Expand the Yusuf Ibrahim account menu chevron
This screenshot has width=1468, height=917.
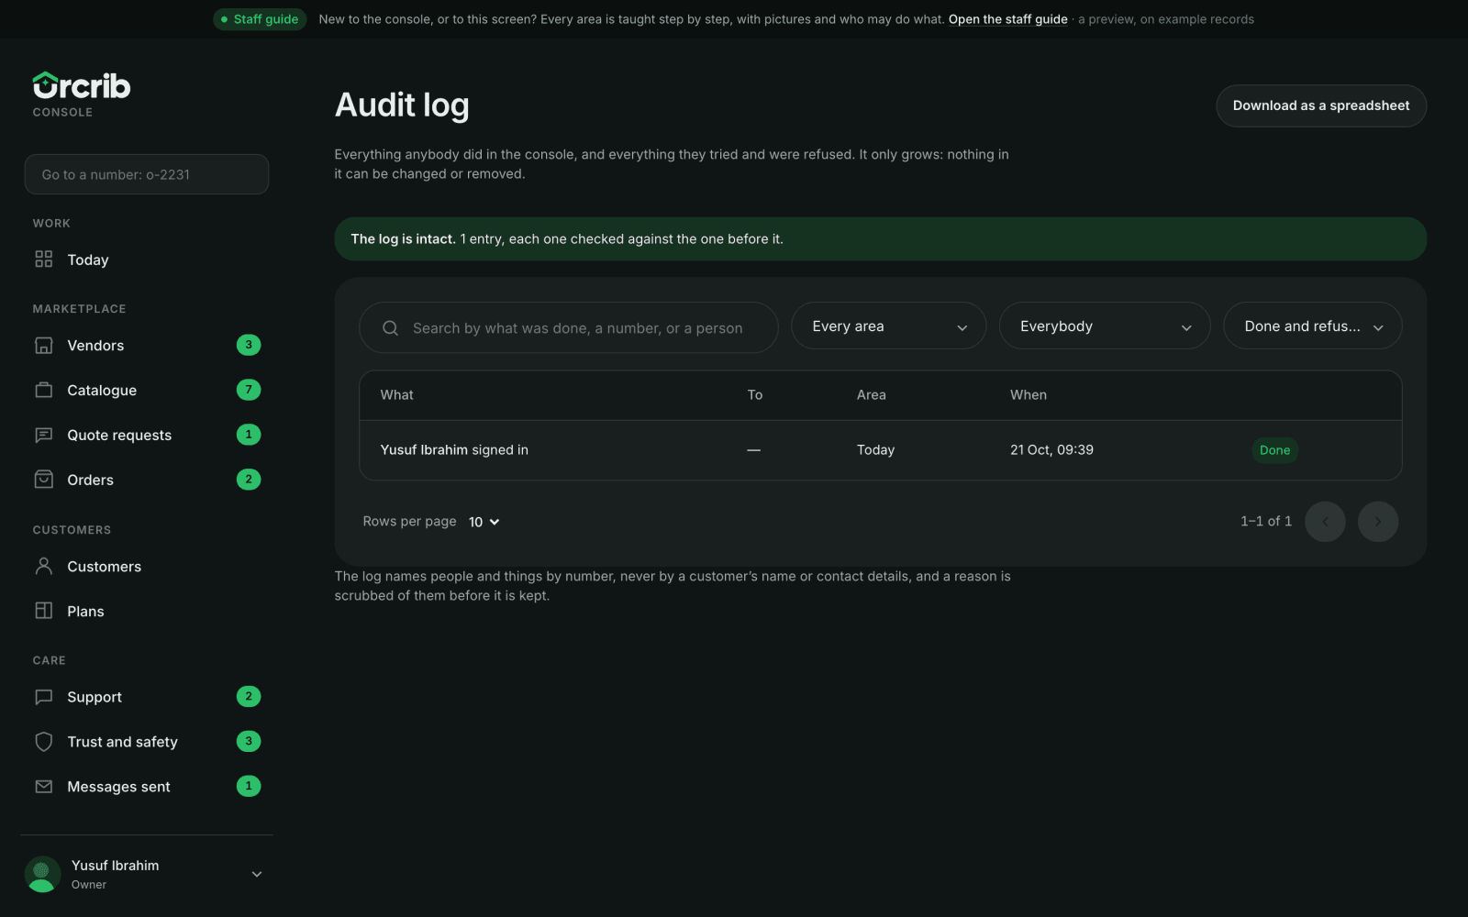[x=257, y=874]
